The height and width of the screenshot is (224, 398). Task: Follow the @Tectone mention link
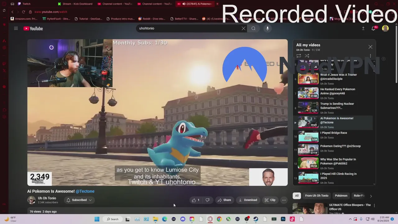tap(85, 191)
